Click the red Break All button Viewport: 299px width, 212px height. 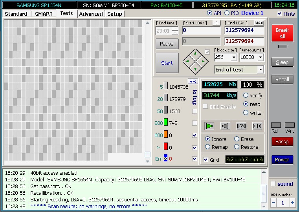point(282,33)
